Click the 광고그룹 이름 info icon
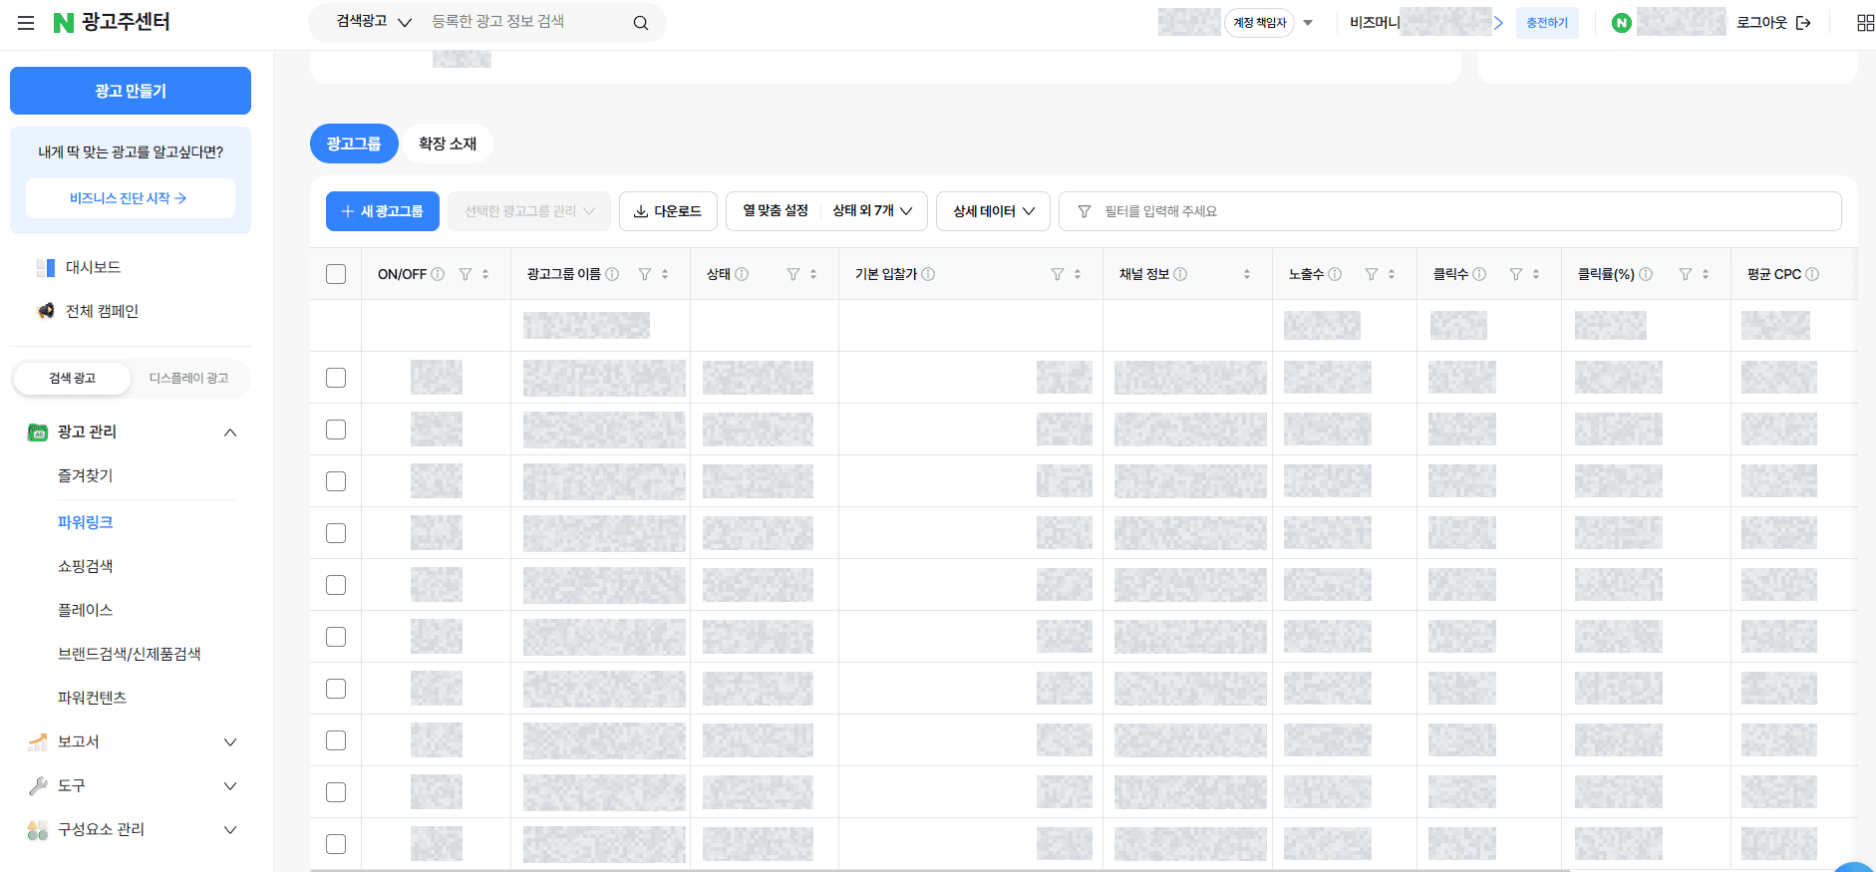This screenshot has height=872, width=1876. coord(612,274)
